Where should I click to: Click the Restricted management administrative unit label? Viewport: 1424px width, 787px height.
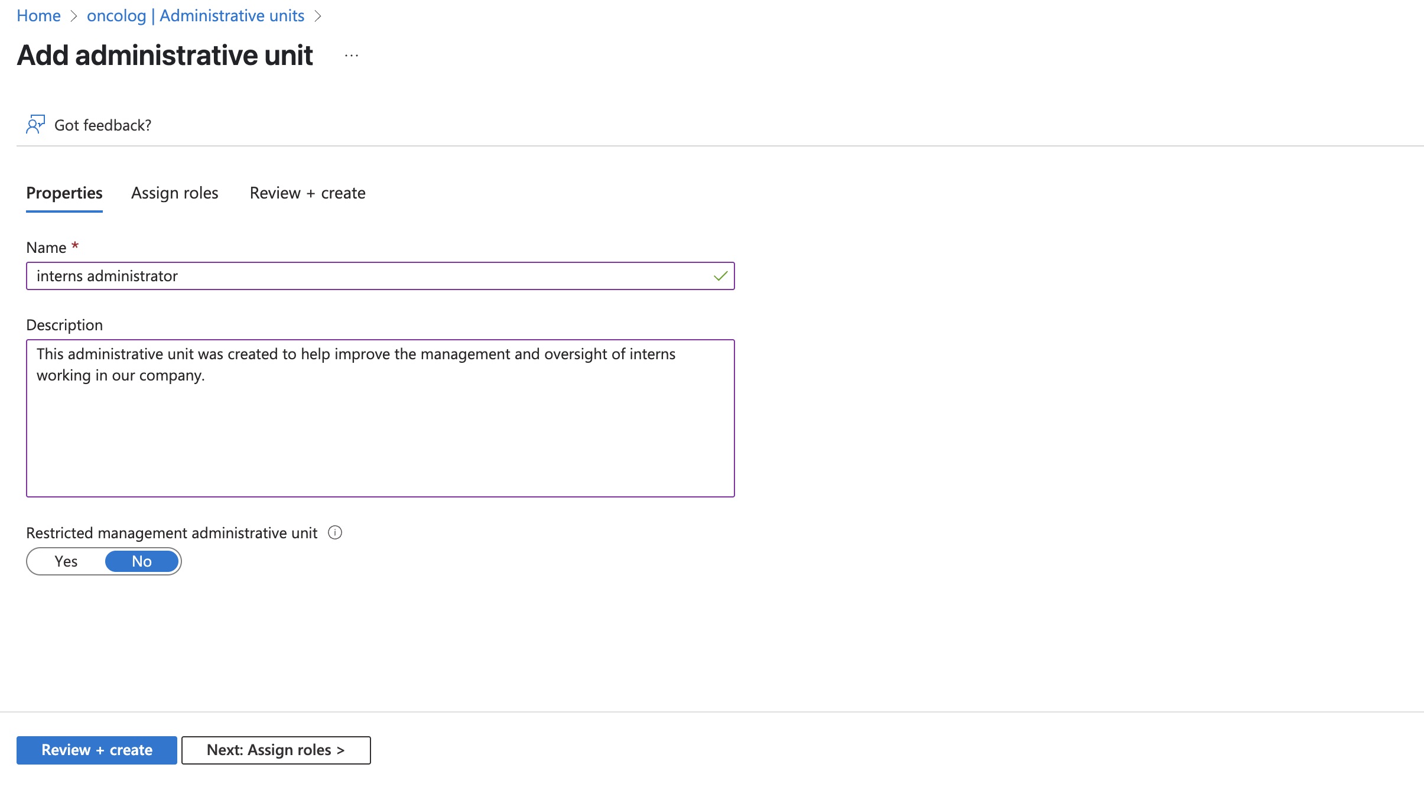pyautogui.click(x=172, y=533)
